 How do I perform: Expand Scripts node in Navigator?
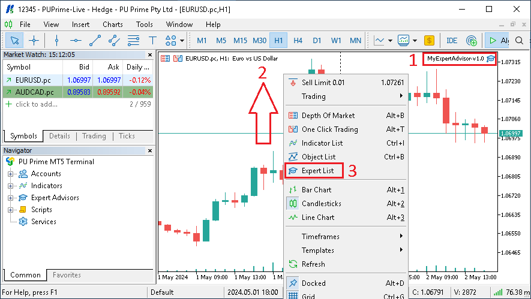[x=10, y=210]
